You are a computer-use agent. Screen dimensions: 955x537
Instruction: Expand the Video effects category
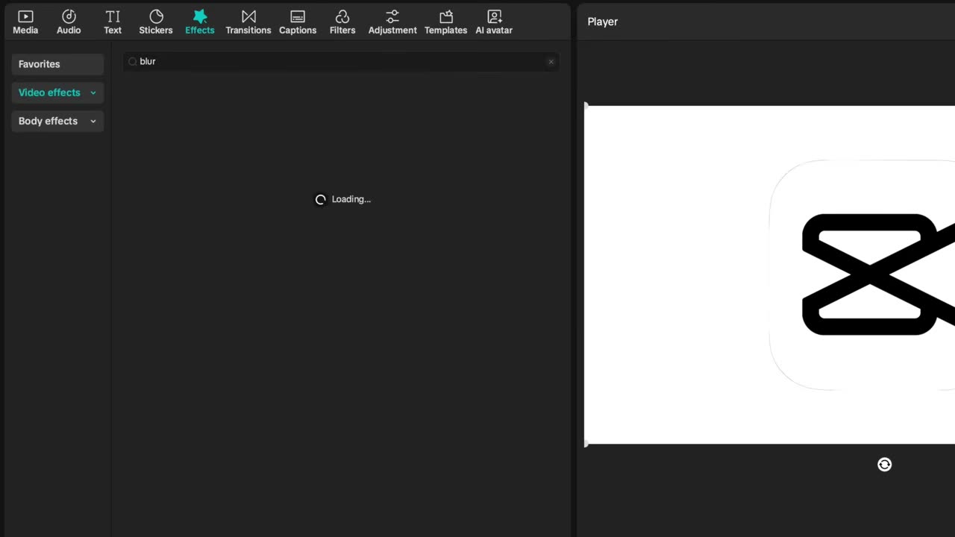[57, 92]
